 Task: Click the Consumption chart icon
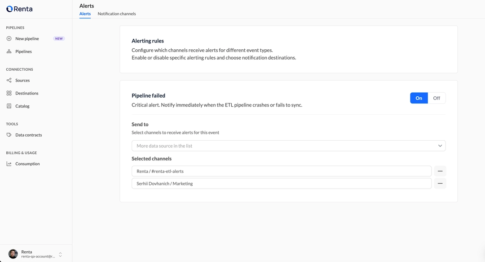(x=9, y=163)
